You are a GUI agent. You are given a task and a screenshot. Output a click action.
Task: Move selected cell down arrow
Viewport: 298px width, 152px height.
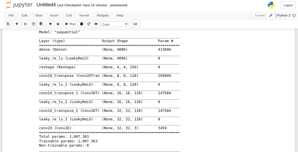[x=58, y=24]
